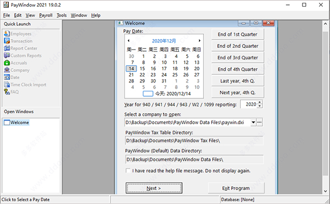Select December 31 in the calendar

(x=164, y=81)
